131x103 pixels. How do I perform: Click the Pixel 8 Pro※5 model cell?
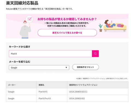pos(52,98)
